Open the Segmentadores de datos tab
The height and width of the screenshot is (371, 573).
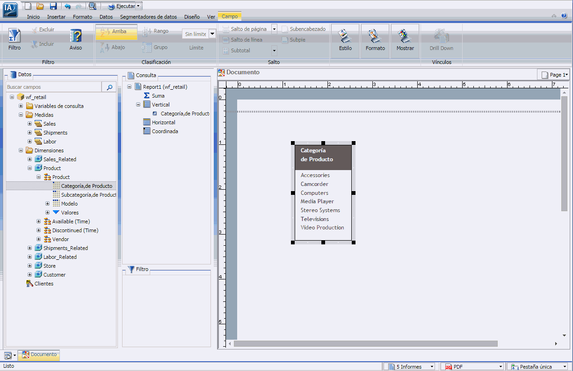[148, 17]
